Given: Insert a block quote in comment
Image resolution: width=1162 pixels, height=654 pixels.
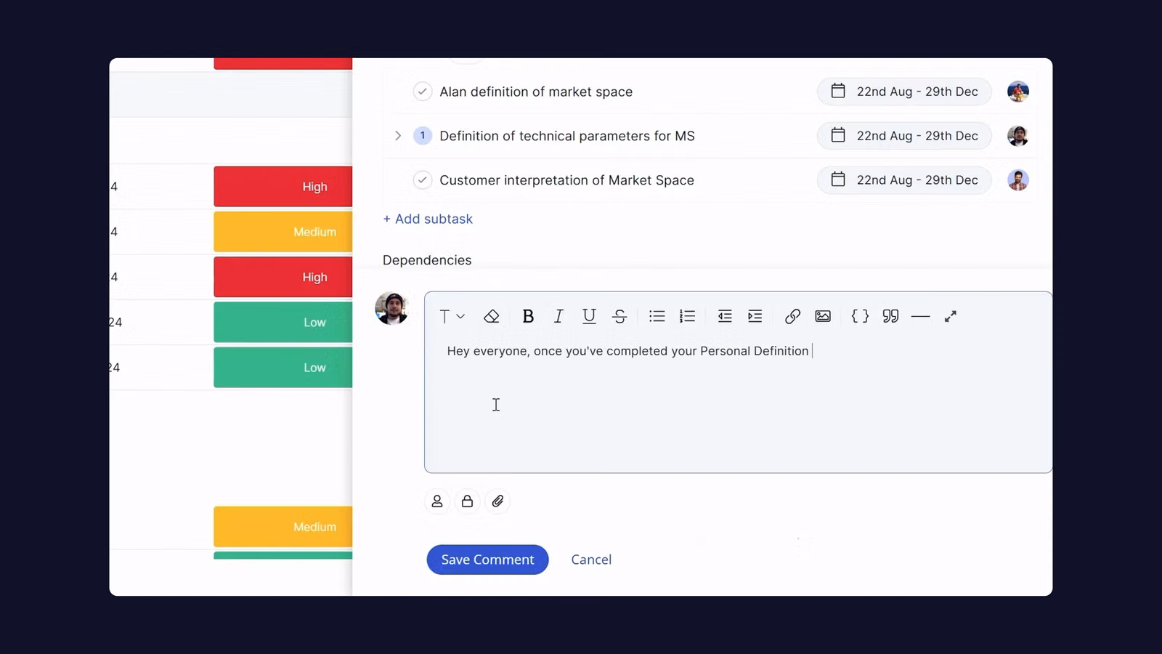Looking at the screenshot, I should point(890,316).
